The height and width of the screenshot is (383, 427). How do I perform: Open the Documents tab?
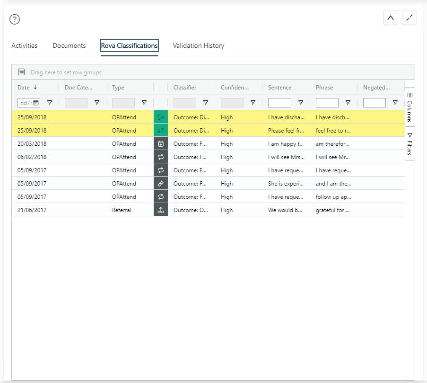69,46
